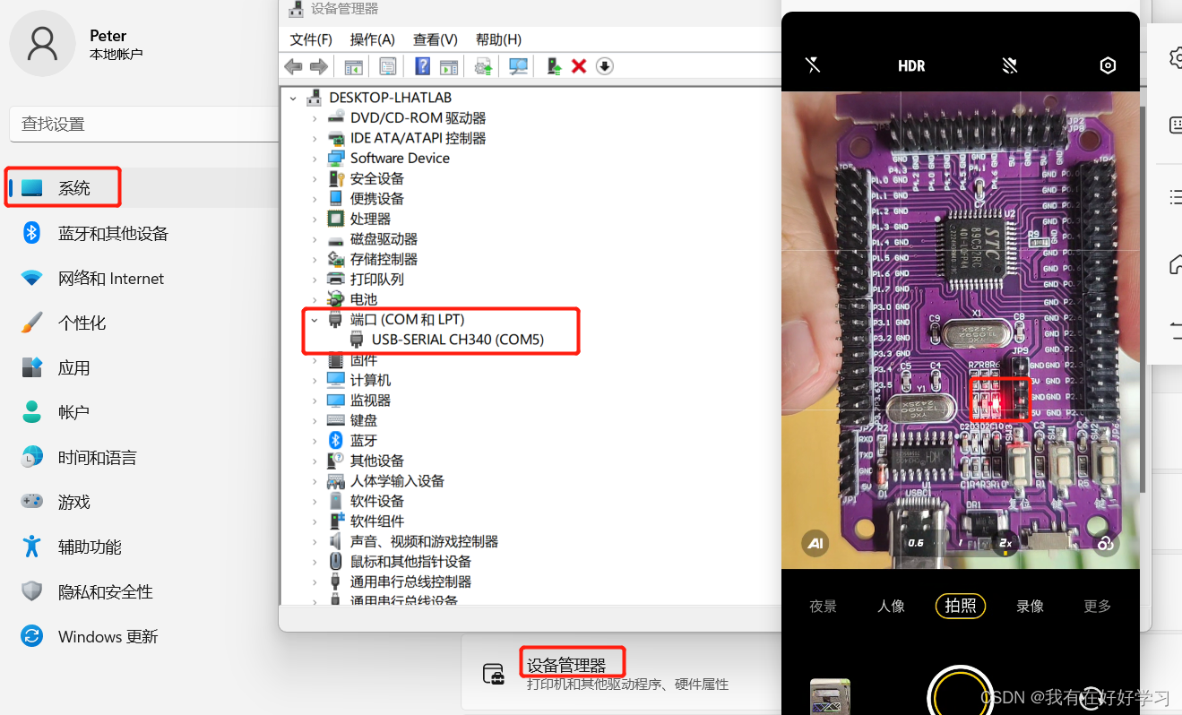The width and height of the screenshot is (1182, 715).
Task: Click the Forward arrow in Device Manager toolbar
Action: tap(318, 66)
